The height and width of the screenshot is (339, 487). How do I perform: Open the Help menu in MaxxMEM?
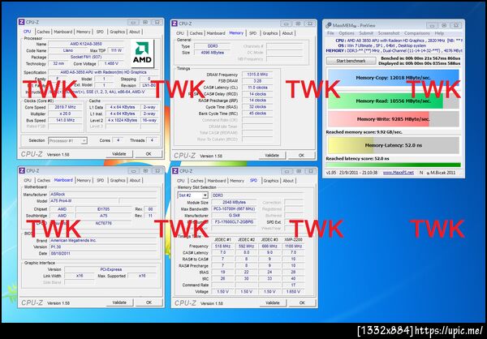coord(439,33)
